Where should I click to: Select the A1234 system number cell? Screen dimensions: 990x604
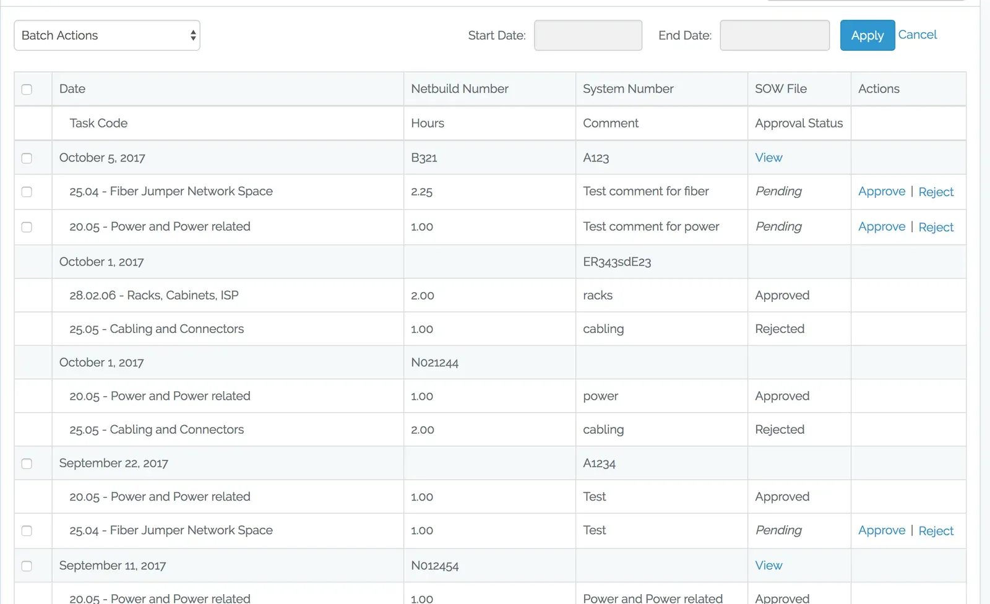pyautogui.click(x=661, y=464)
